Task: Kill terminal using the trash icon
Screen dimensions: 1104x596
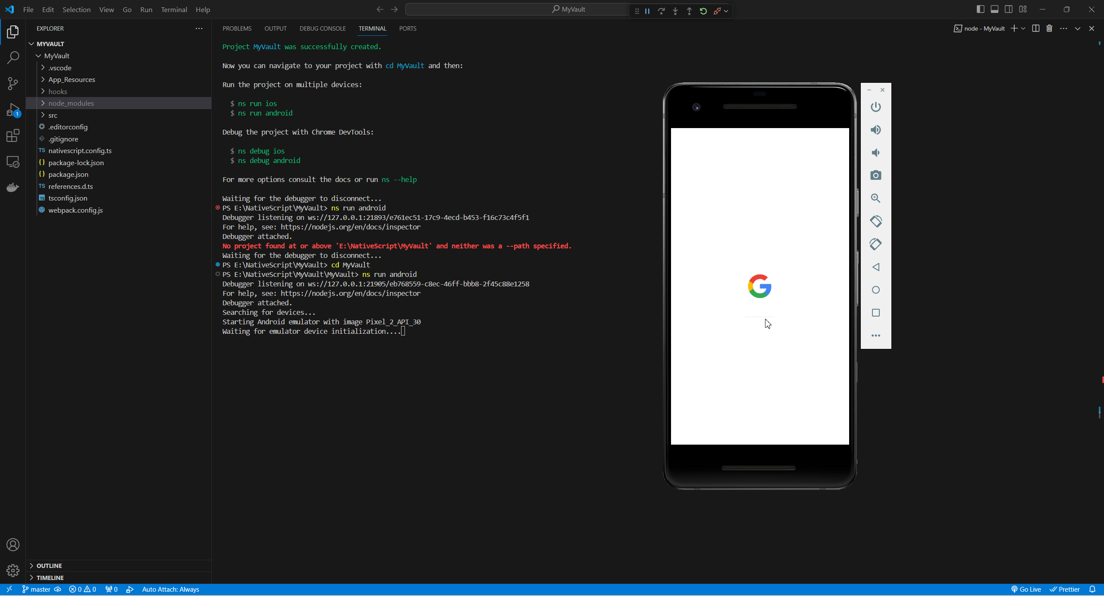Action: coord(1049,28)
